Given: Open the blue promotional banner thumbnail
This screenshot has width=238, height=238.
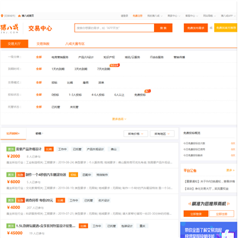Looking at the screenshot, I should pos(209,229).
